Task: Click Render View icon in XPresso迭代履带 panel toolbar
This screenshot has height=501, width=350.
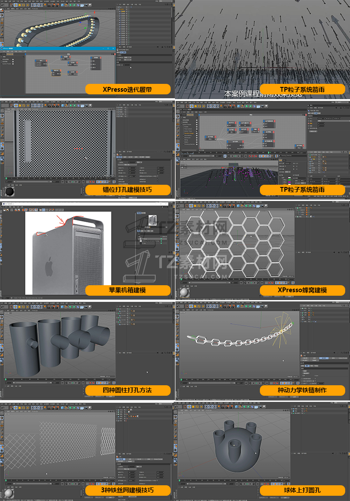Action: click(x=49, y=5)
